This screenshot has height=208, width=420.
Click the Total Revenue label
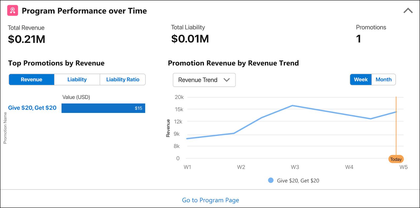coord(26,28)
